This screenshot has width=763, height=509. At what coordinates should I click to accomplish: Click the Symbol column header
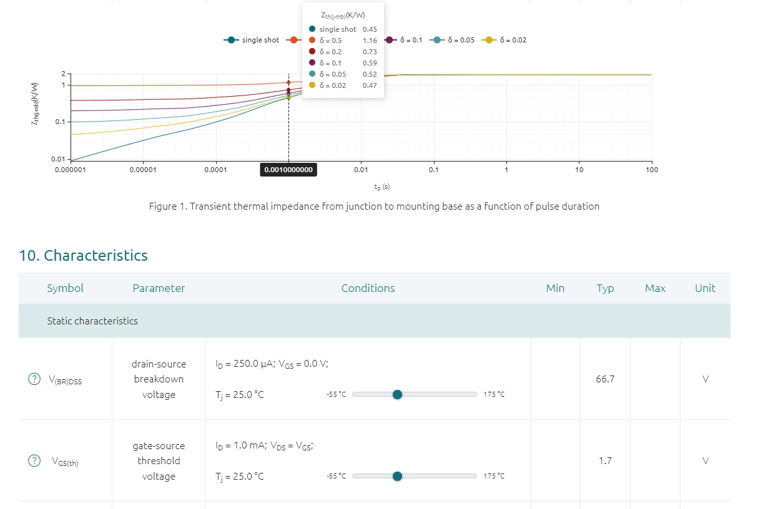pyautogui.click(x=65, y=288)
